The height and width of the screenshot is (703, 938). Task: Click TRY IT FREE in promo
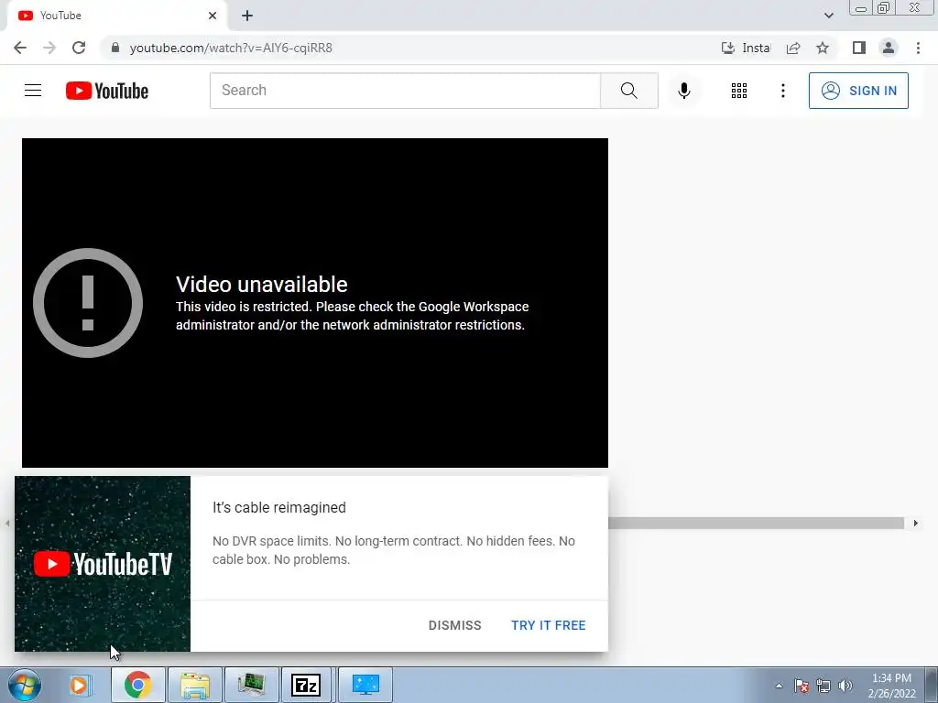(x=548, y=625)
